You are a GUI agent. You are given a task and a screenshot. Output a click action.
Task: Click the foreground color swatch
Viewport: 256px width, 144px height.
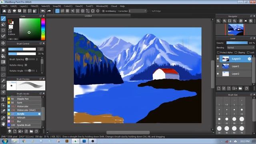pos(10,21)
